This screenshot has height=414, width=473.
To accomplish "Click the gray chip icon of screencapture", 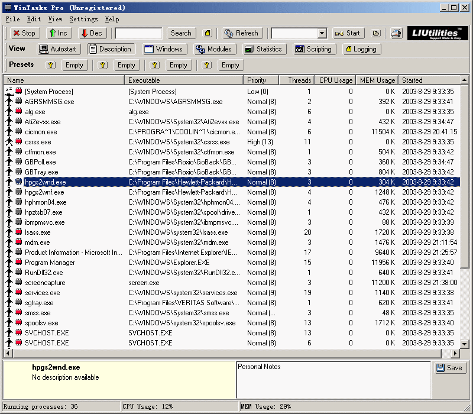I will click(19, 282).
